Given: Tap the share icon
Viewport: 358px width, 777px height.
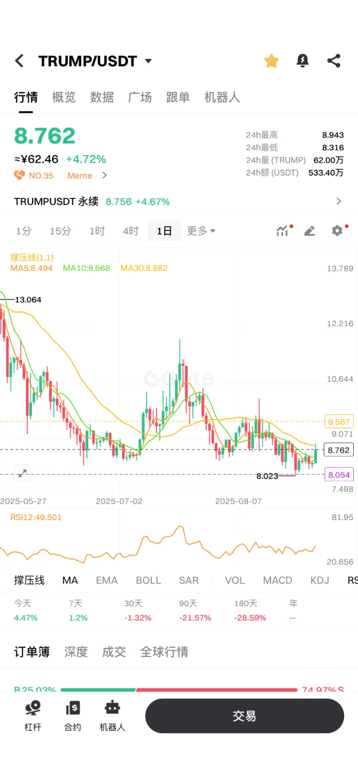Looking at the screenshot, I should click(x=334, y=61).
